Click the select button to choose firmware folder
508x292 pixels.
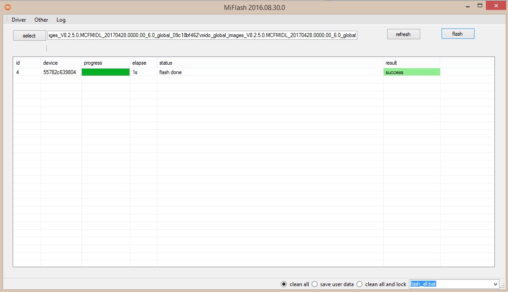29,36
